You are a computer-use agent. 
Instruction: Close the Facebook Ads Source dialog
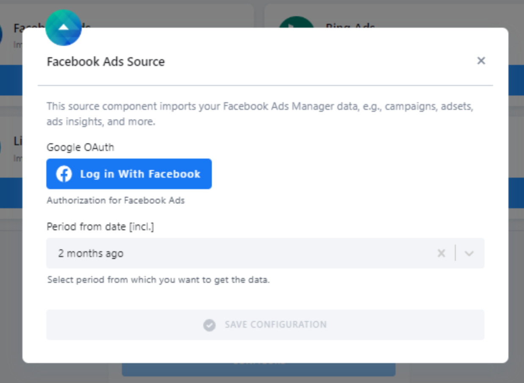[x=481, y=61]
